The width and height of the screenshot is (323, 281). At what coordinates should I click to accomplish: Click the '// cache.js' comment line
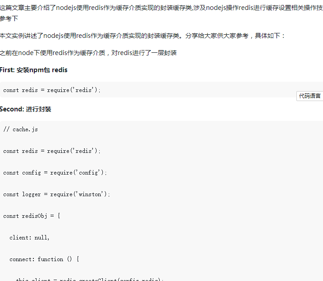click(20, 129)
